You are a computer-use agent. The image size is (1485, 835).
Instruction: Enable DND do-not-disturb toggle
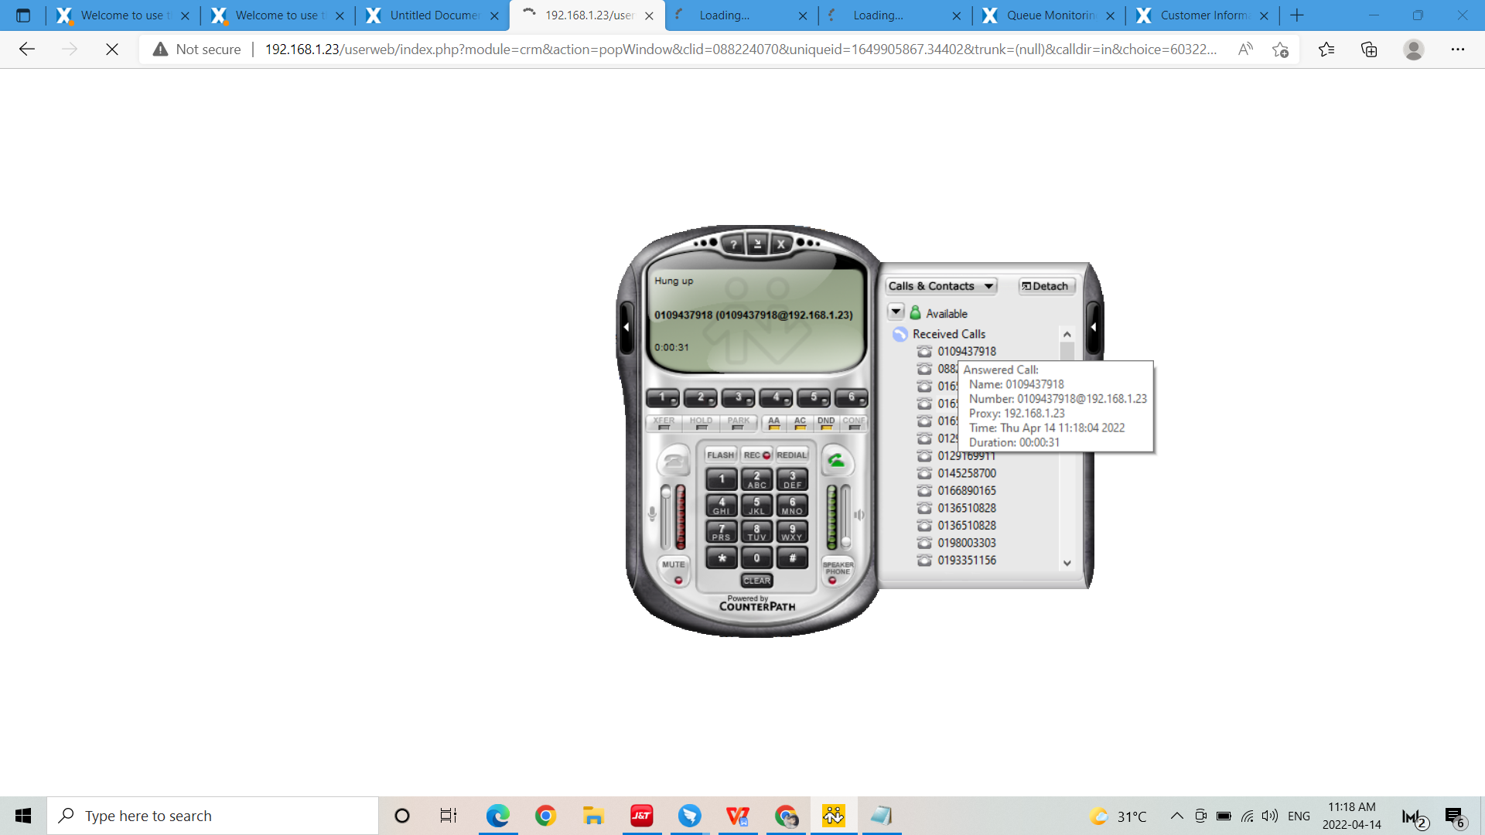click(826, 423)
